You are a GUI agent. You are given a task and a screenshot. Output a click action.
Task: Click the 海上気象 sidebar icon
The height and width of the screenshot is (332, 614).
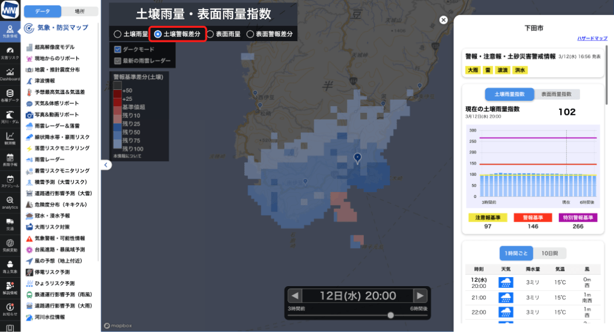point(10,266)
